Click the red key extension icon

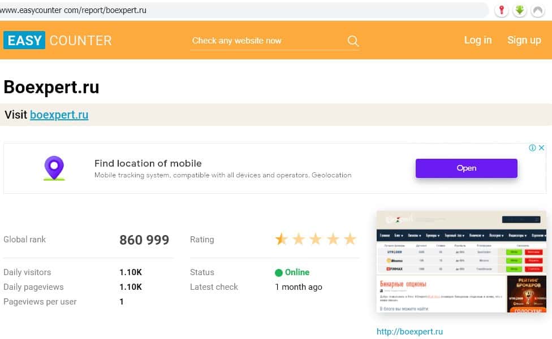point(501,10)
